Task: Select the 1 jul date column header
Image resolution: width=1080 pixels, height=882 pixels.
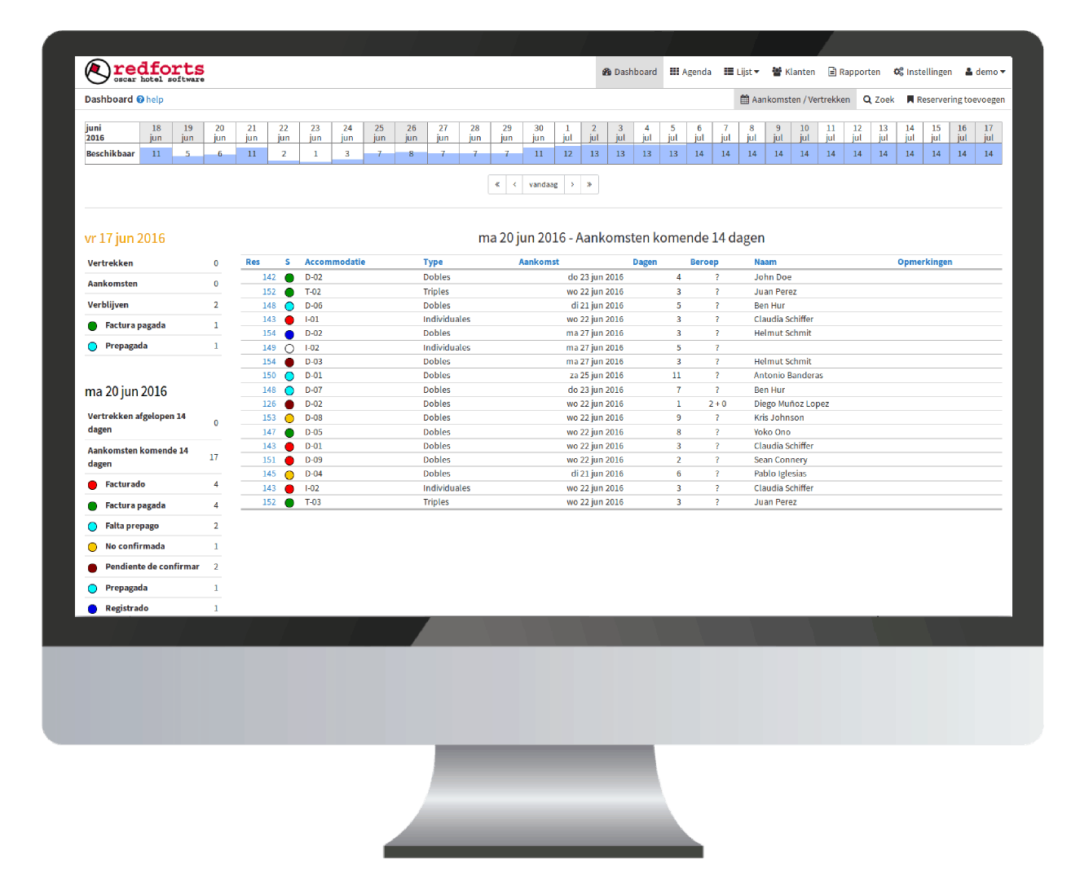Action: tap(567, 133)
